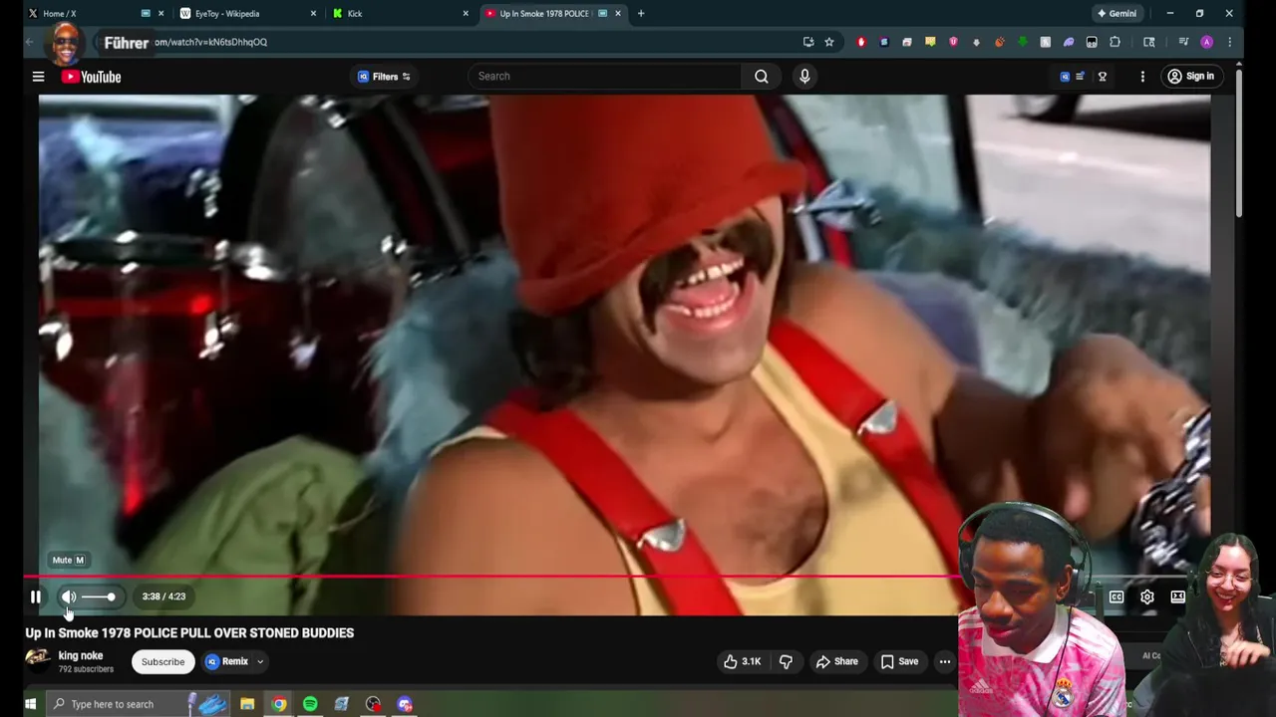Open the Filters button in the header
1276x717 pixels.
point(384,77)
